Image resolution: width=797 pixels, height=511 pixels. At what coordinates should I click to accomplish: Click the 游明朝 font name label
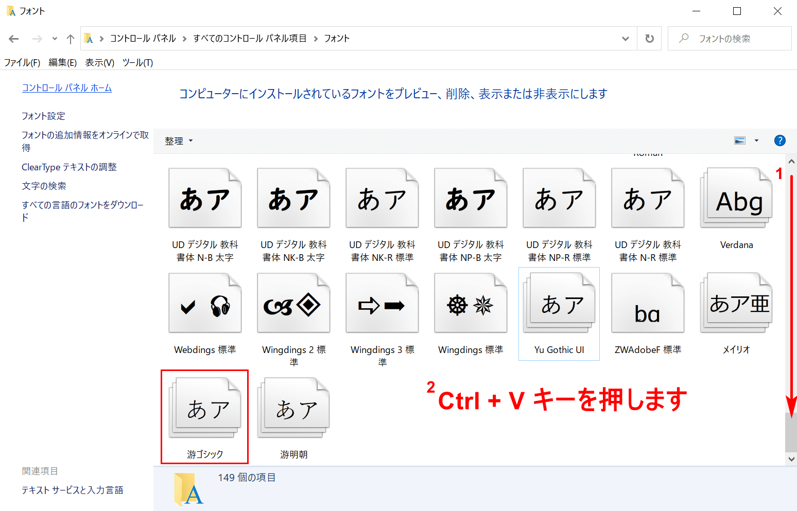[293, 454]
